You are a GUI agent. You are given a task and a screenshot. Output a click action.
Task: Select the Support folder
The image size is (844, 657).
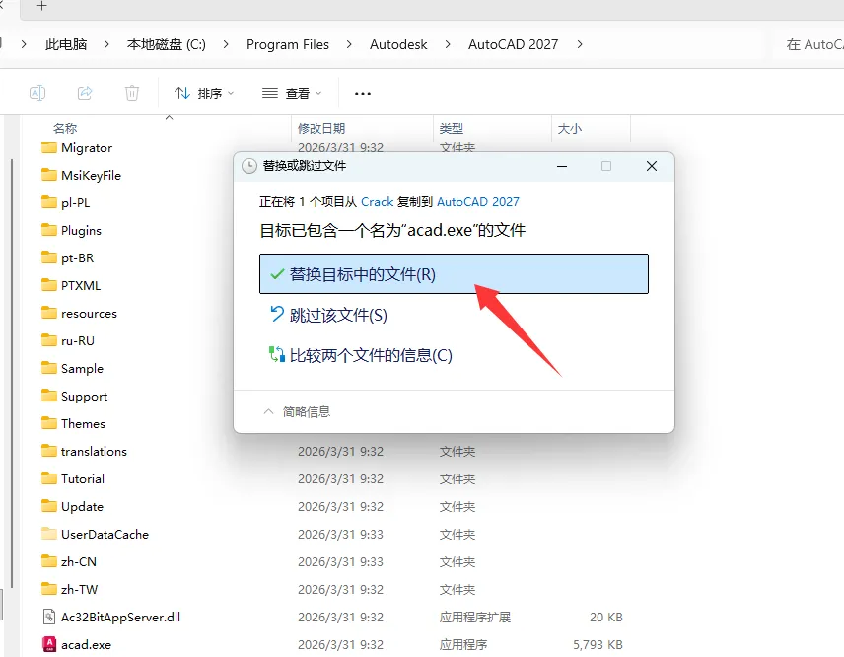click(x=74, y=397)
